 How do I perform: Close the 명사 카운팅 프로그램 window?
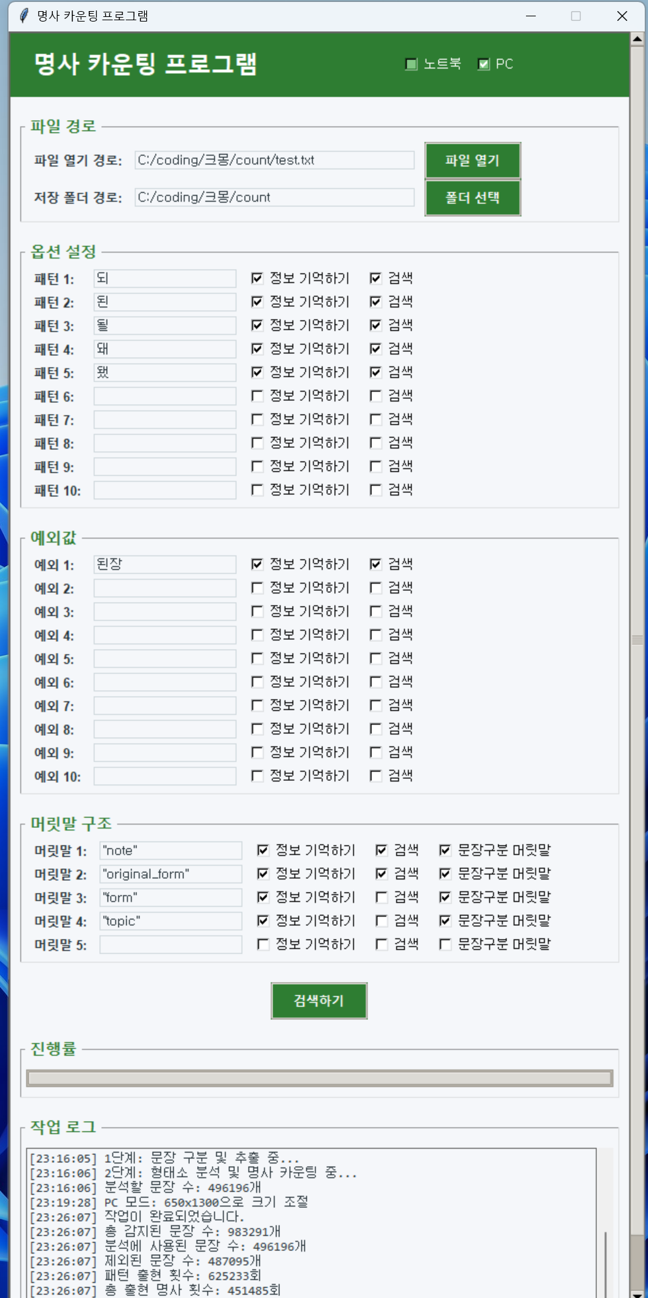click(622, 16)
